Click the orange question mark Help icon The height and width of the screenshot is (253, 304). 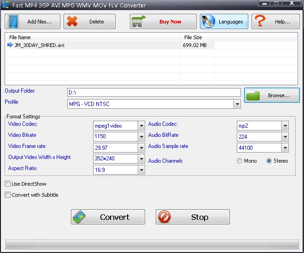[260, 21]
